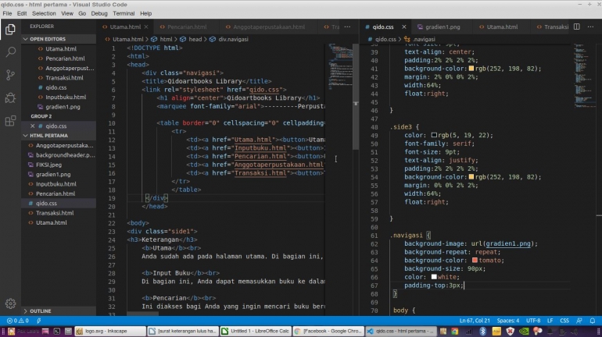Click the LF end-of-line selector
The height and width of the screenshot is (337, 602).
click(x=550, y=321)
